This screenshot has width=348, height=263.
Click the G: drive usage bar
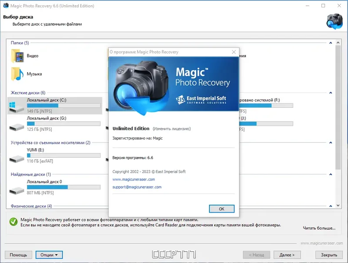[64, 124]
